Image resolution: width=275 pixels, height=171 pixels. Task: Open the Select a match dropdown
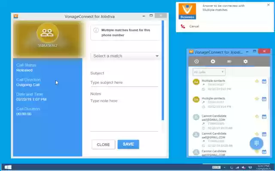125,56
